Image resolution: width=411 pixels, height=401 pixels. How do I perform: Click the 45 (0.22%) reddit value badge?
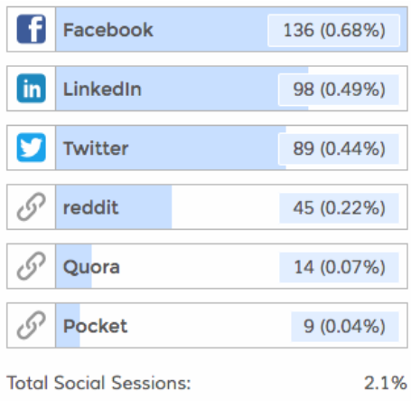(339, 208)
